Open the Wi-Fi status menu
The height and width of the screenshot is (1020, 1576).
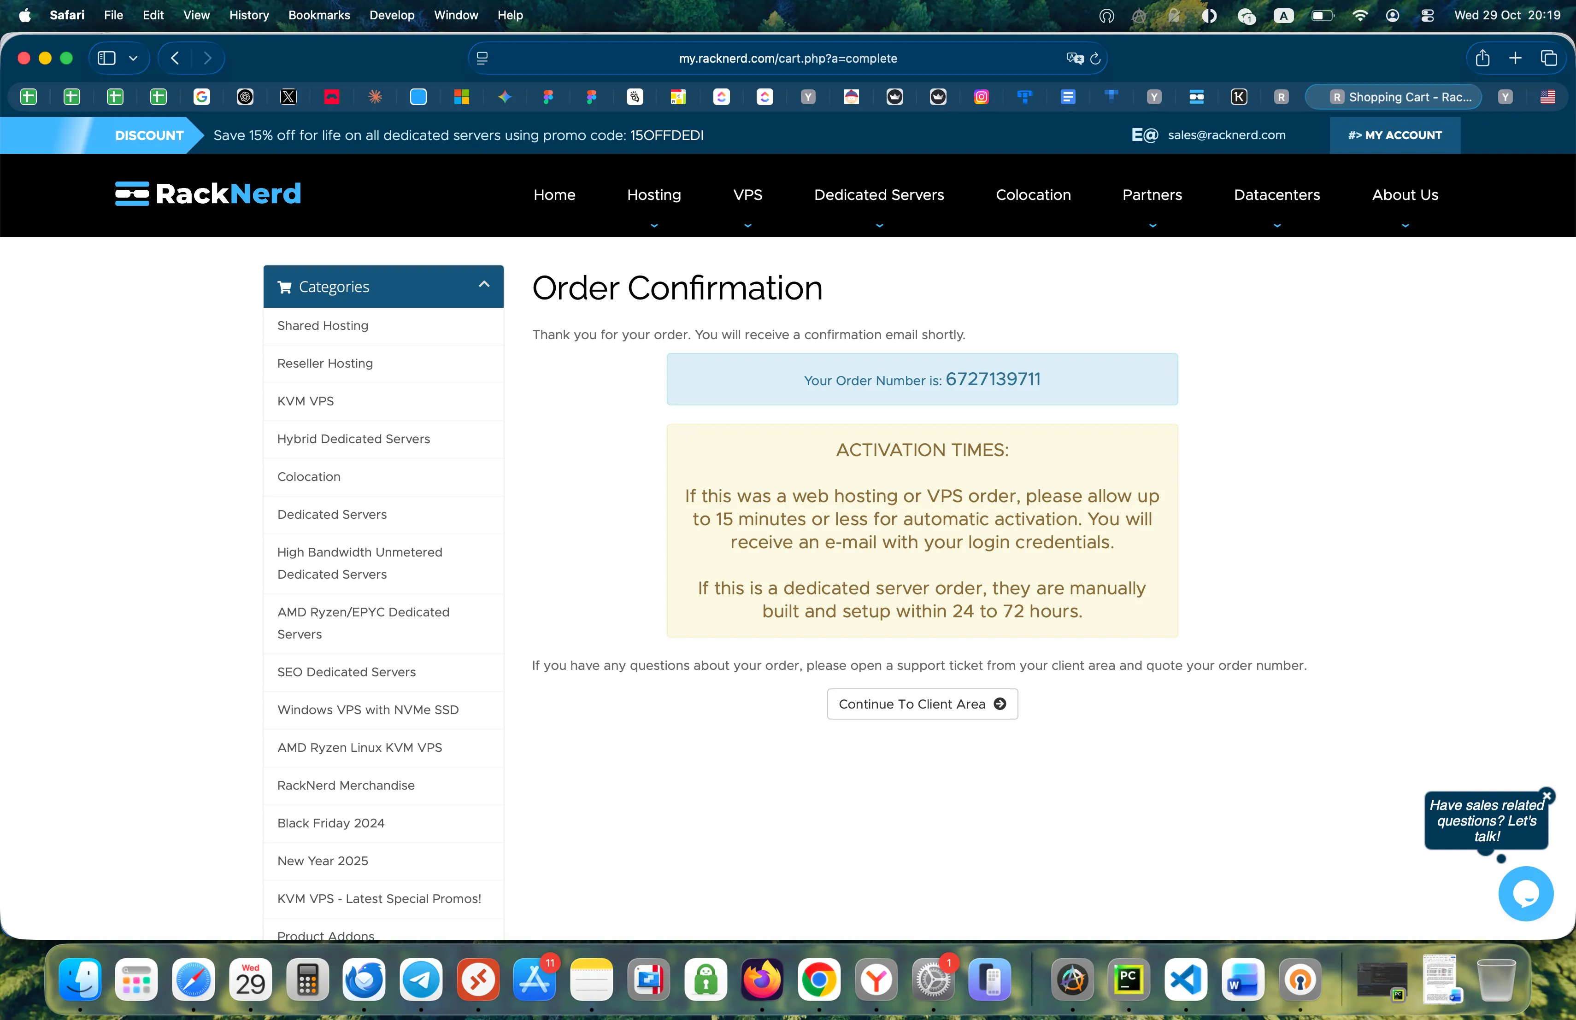point(1360,15)
